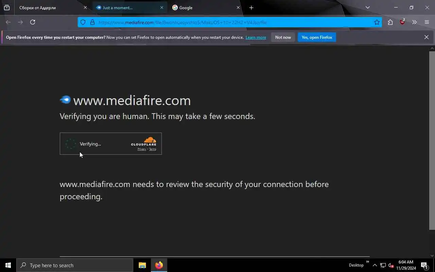Click the Desktop toolbar label
The image size is (435, 272).
[x=356, y=265]
